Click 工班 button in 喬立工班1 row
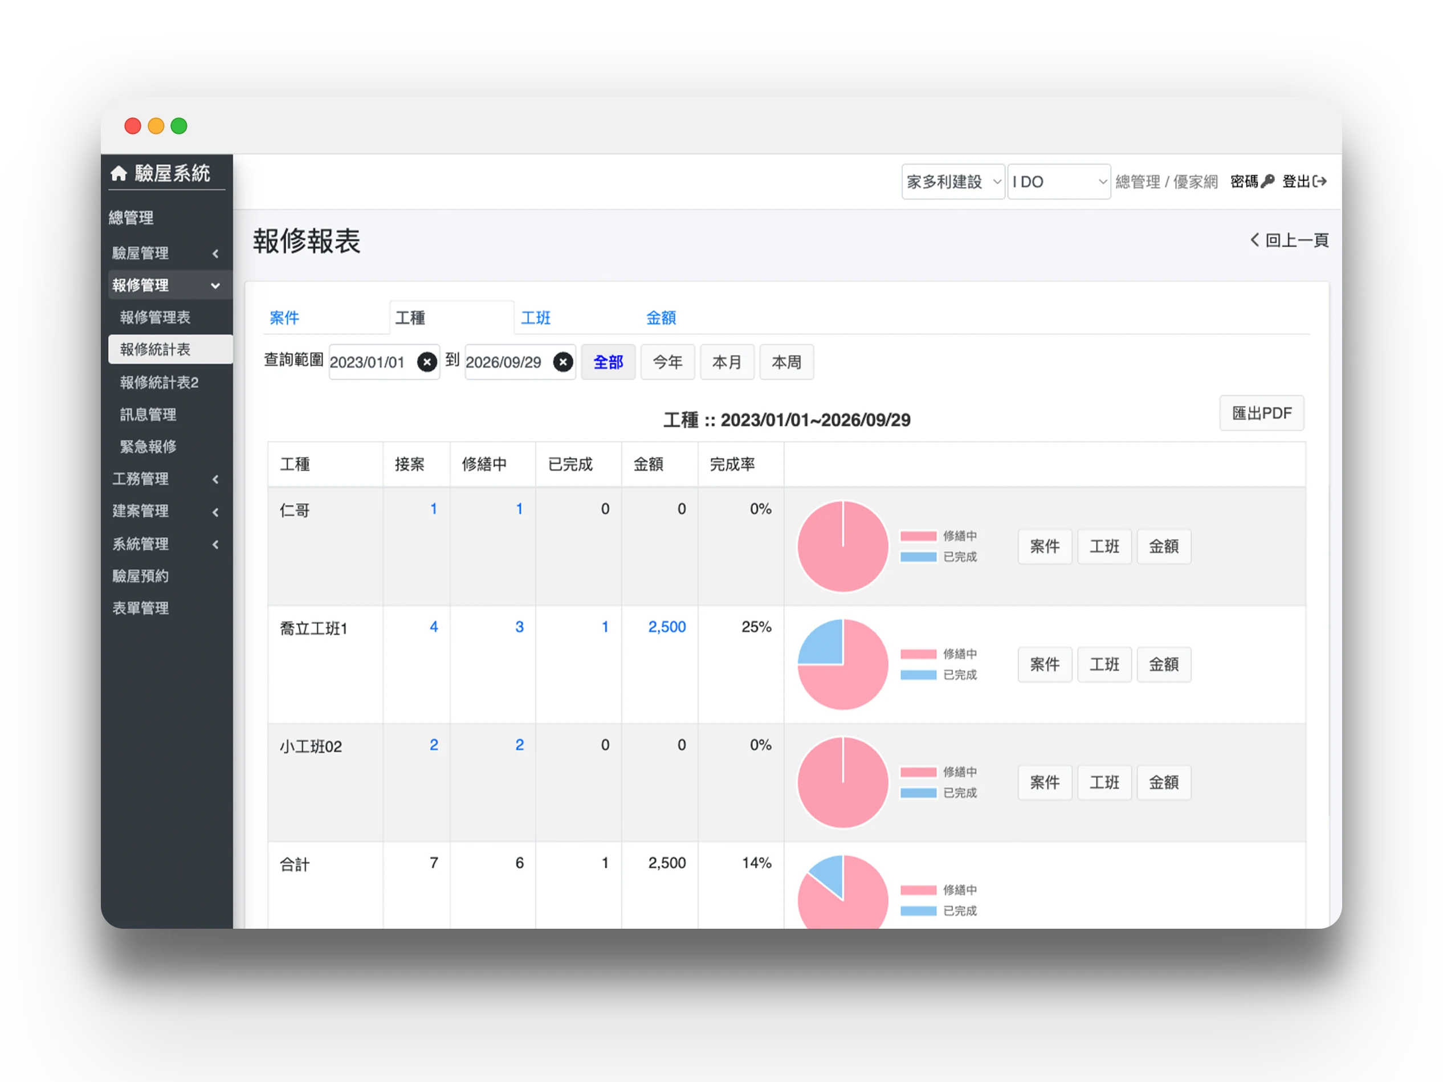1443x1082 pixels. click(1104, 664)
